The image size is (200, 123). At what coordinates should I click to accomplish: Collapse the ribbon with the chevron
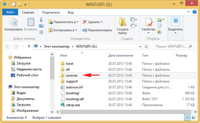[x=188, y=12]
